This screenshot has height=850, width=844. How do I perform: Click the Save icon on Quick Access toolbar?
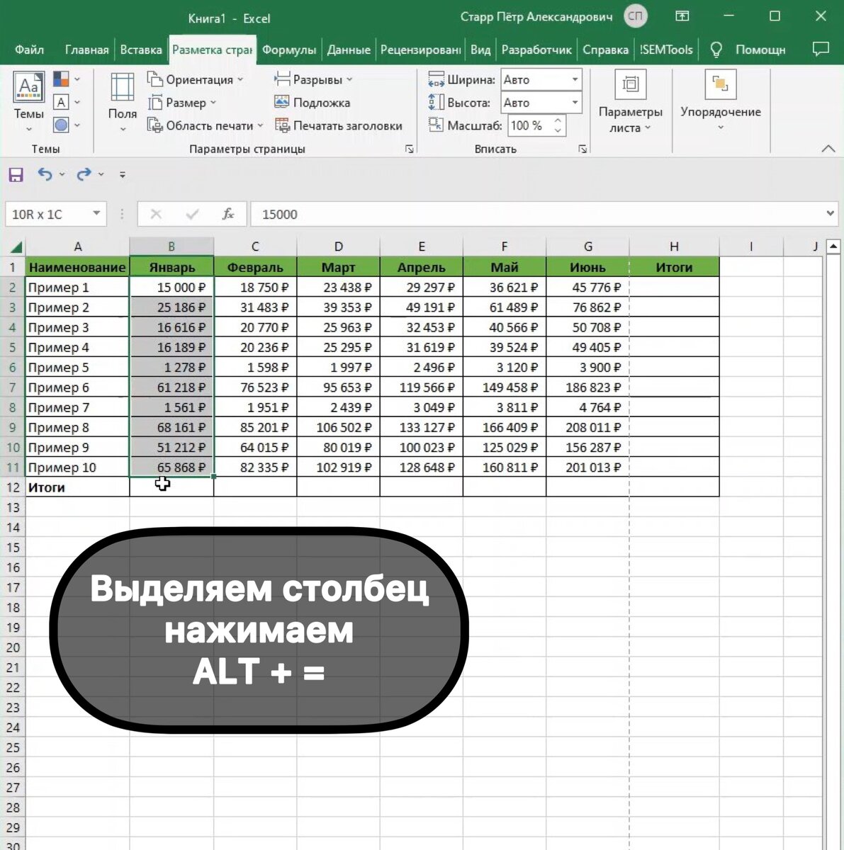16,175
